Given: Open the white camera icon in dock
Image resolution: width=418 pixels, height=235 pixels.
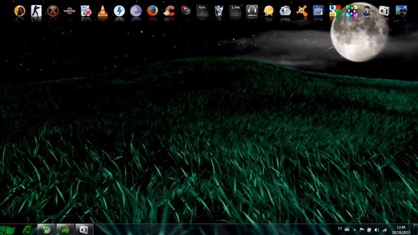Looking at the screenshot, I should coord(385,11).
